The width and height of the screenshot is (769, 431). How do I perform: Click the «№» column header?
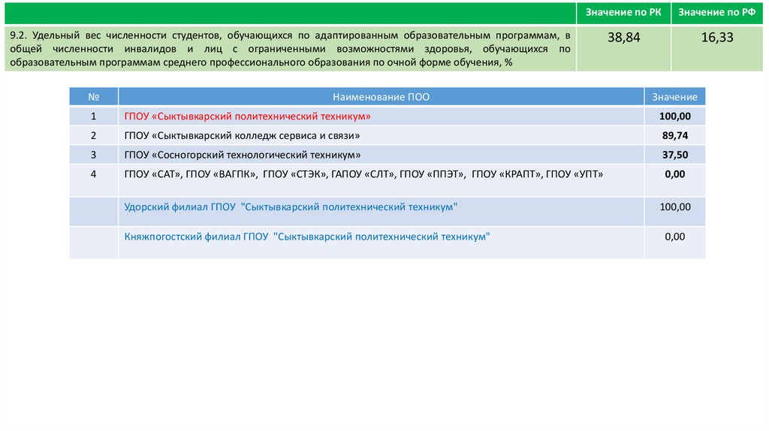[93, 97]
